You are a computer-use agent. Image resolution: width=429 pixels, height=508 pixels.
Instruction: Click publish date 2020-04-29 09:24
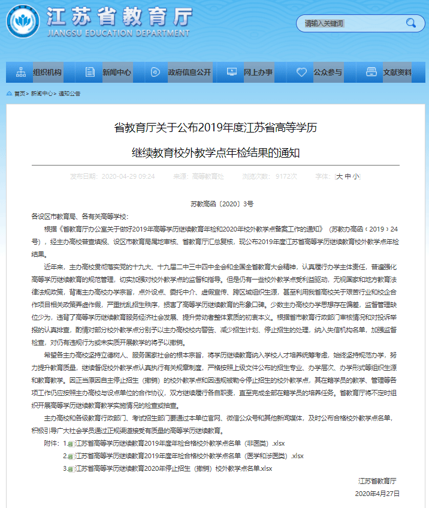(x=128, y=176)
